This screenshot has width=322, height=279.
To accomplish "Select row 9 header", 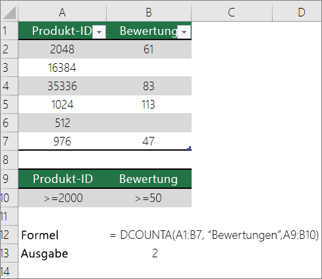I will pos(9,179).
